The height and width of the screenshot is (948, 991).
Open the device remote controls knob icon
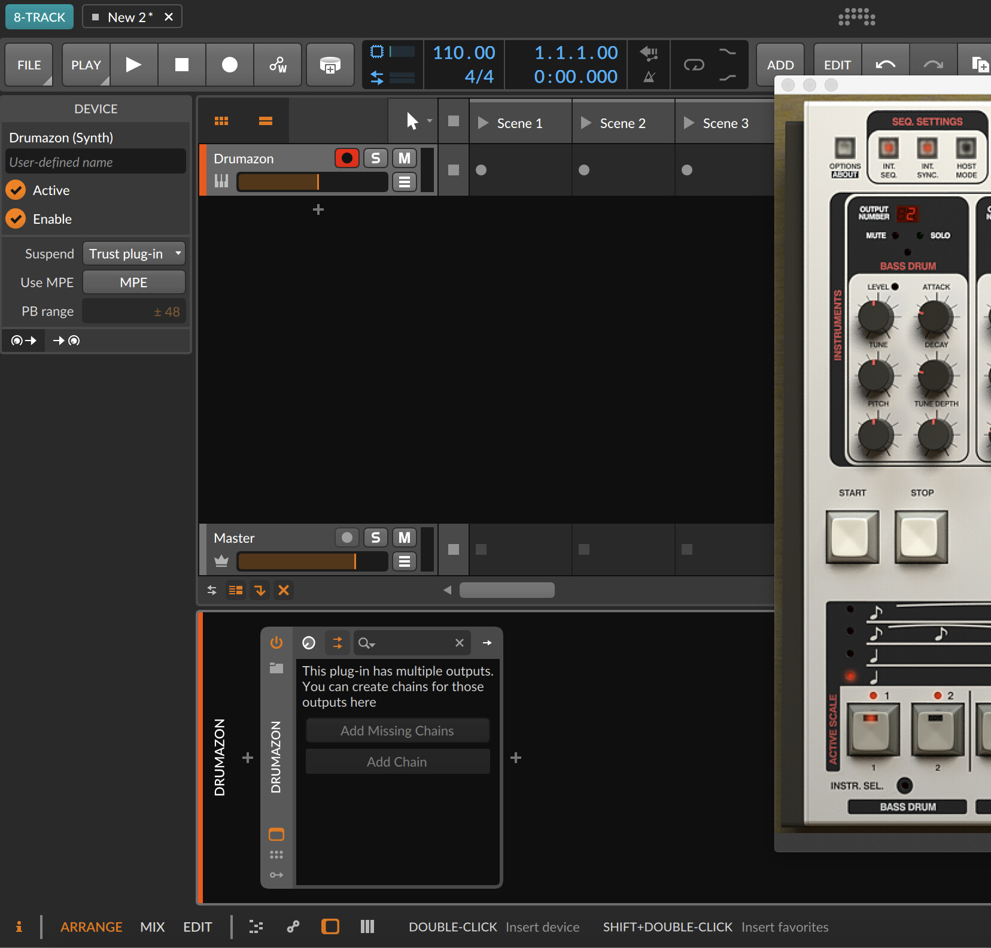click(x=309, y=643)
